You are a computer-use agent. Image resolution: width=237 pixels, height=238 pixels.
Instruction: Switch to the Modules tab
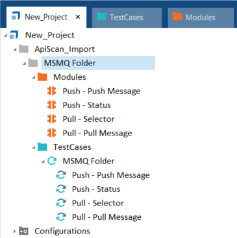(201, 18)
